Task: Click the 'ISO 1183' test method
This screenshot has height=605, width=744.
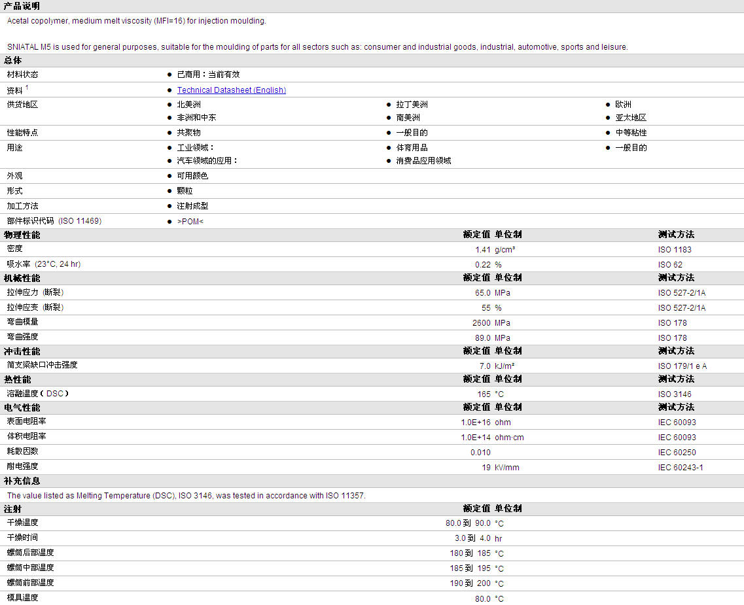Action: 675,250
